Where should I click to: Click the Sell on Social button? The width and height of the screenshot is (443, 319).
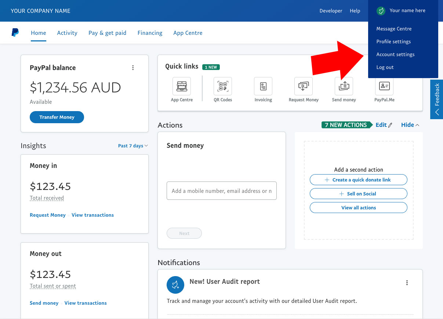359,194
